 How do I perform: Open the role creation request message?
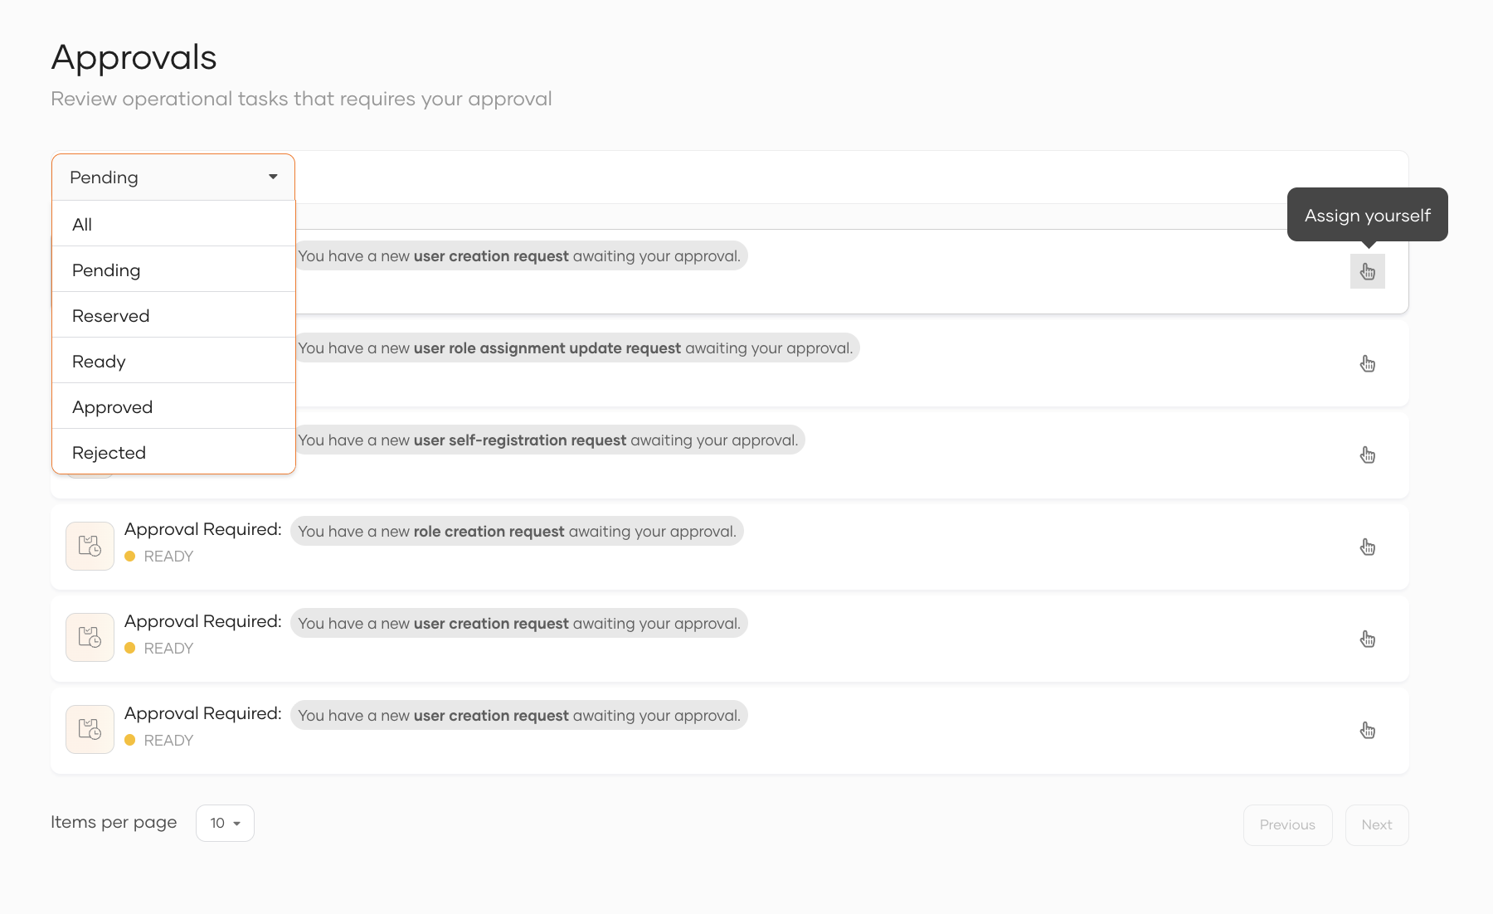pyautogui.click(x=517, y=532)
